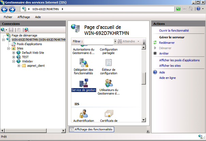Expand the Default Web Site node
Screen dimensions: 206x141
coord(14,53)
